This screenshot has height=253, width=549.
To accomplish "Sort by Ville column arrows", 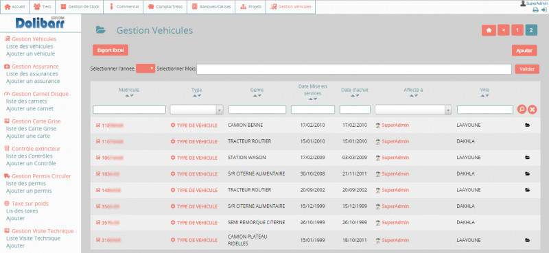I will click(x=484, y=95).
